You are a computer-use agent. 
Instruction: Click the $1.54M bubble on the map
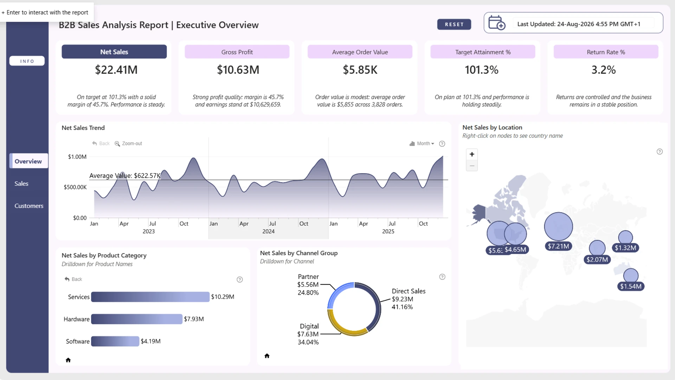click(x=631, y=276)
